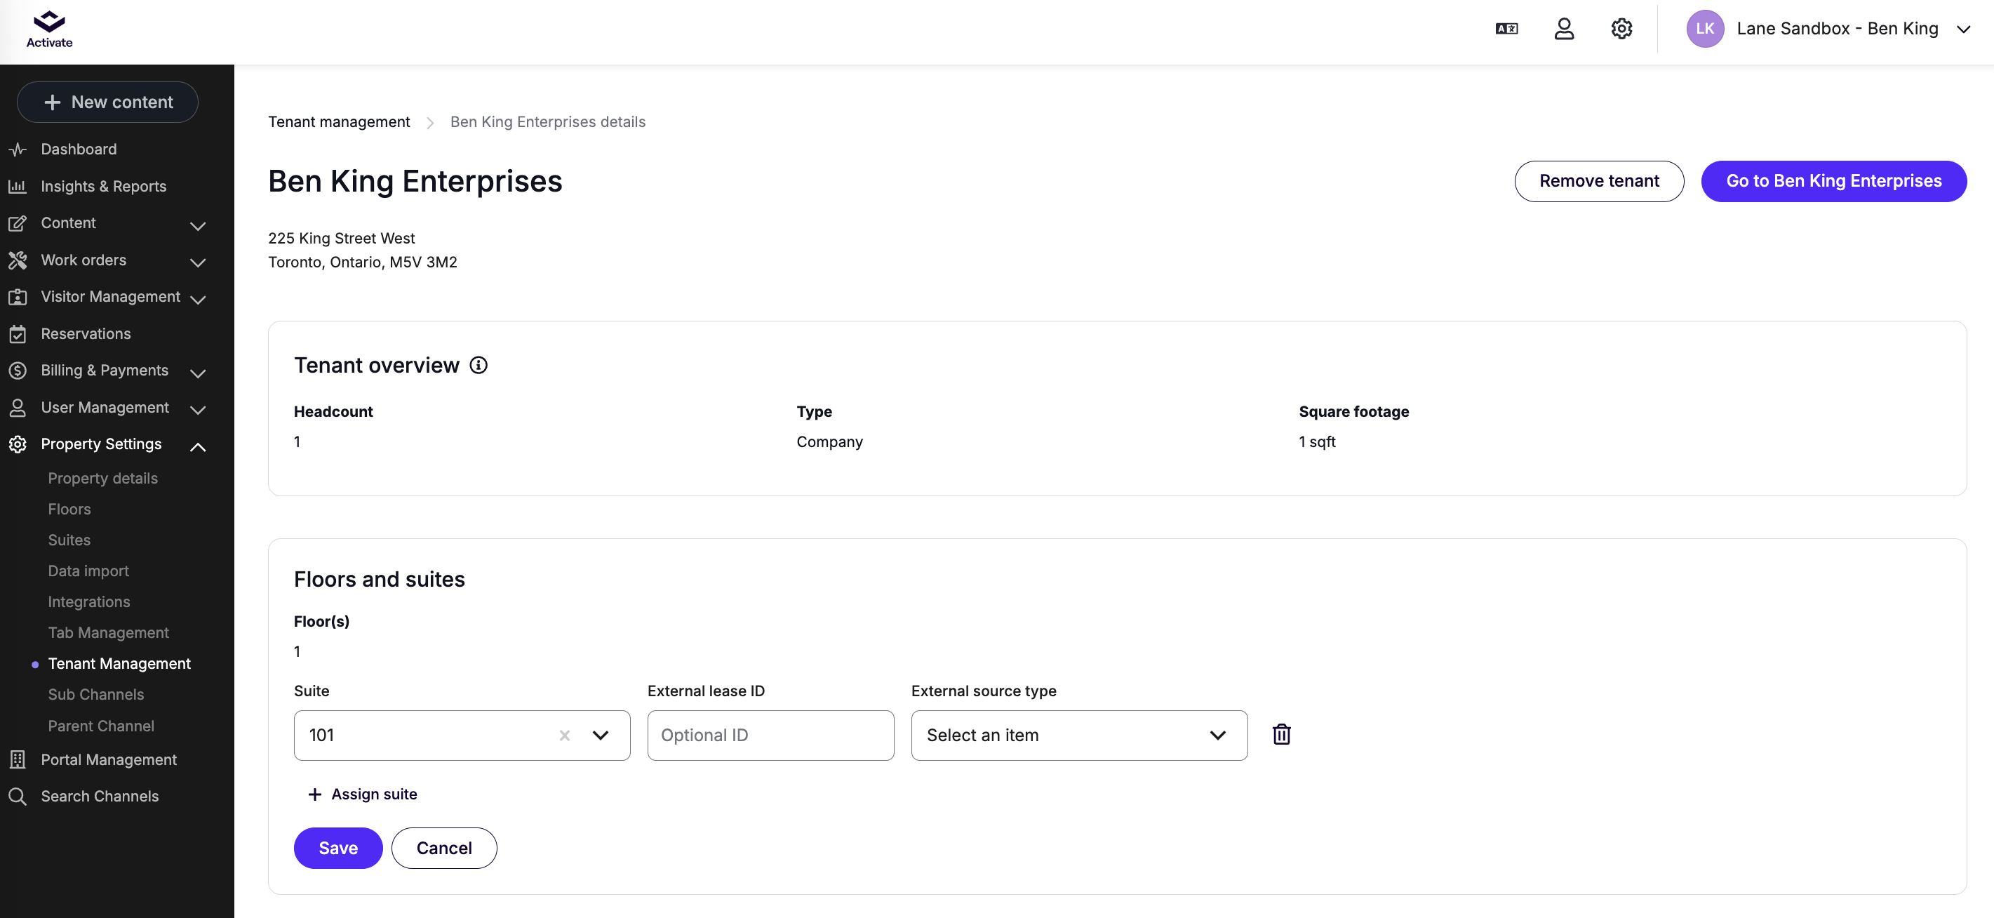Click the Billing & Payments dollar icon
Viewport: 1994px width, 918px height.
tap(17, 371)
